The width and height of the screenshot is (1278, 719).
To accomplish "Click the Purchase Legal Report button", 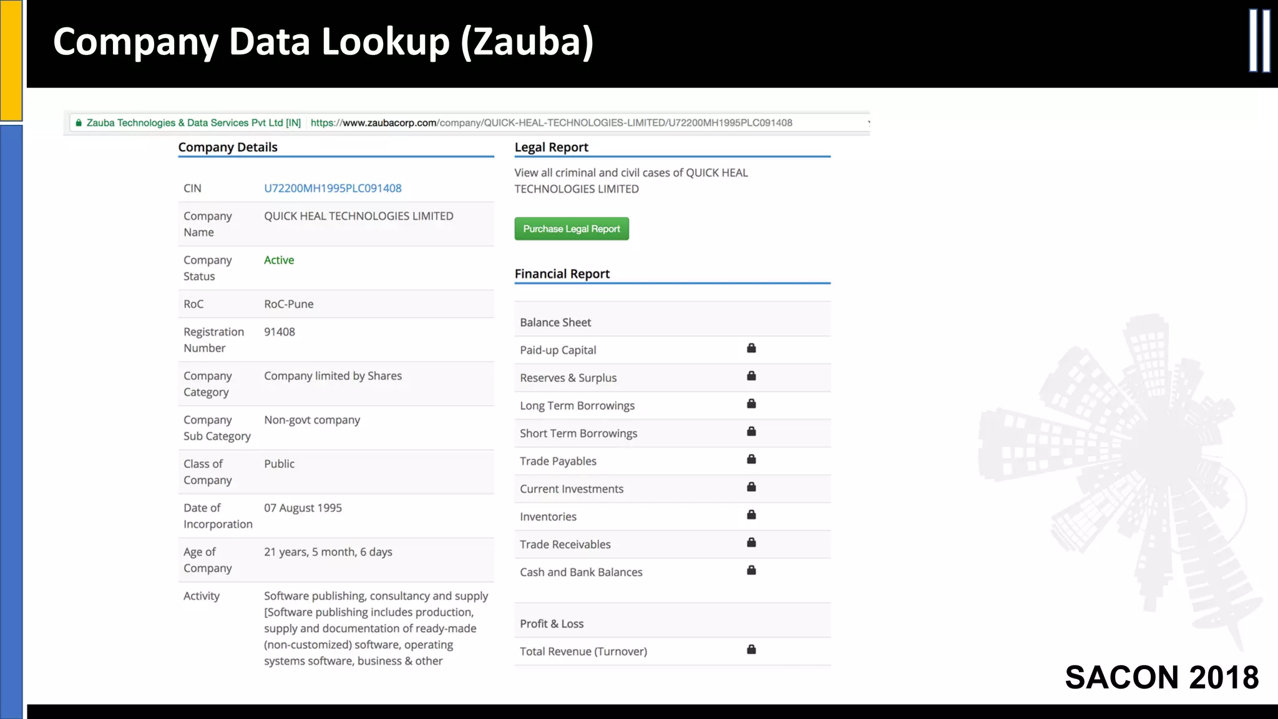I will pos(572,229).
